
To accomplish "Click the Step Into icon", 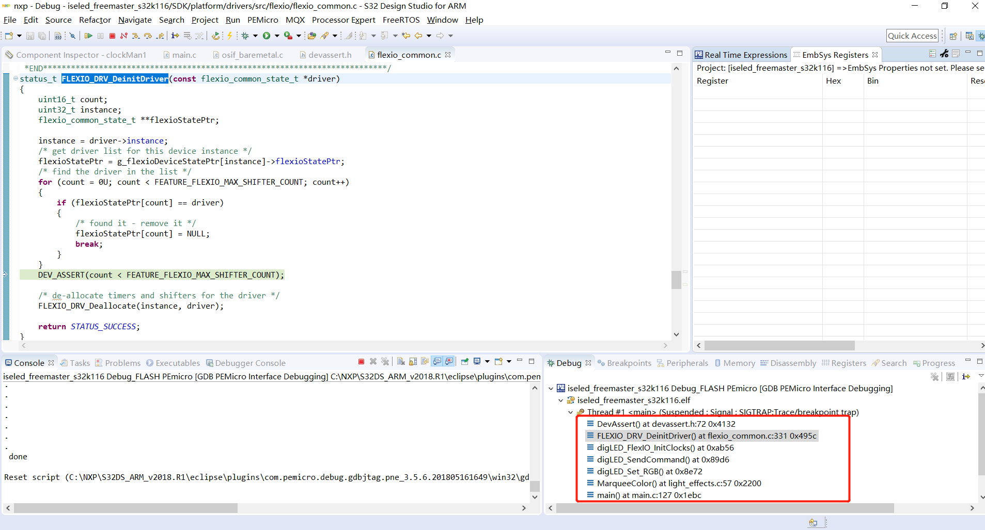I will (x=136, y=36).
